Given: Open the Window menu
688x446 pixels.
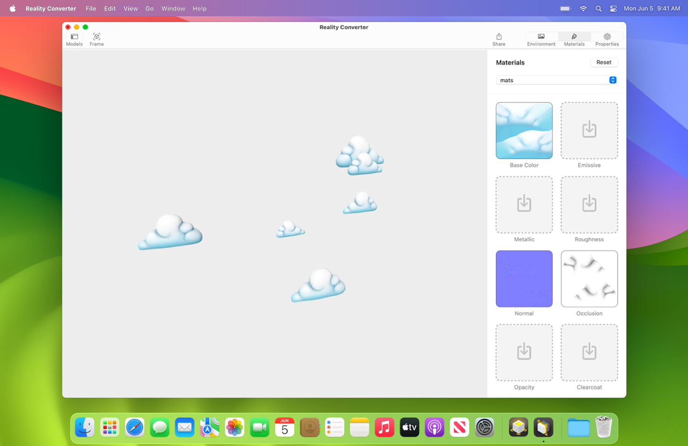Looking at the screenshot, I should coord(173,8).
